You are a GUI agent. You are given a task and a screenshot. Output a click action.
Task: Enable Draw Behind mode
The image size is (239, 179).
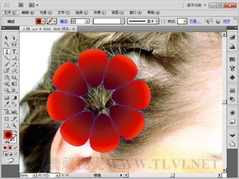pos(10,154)
